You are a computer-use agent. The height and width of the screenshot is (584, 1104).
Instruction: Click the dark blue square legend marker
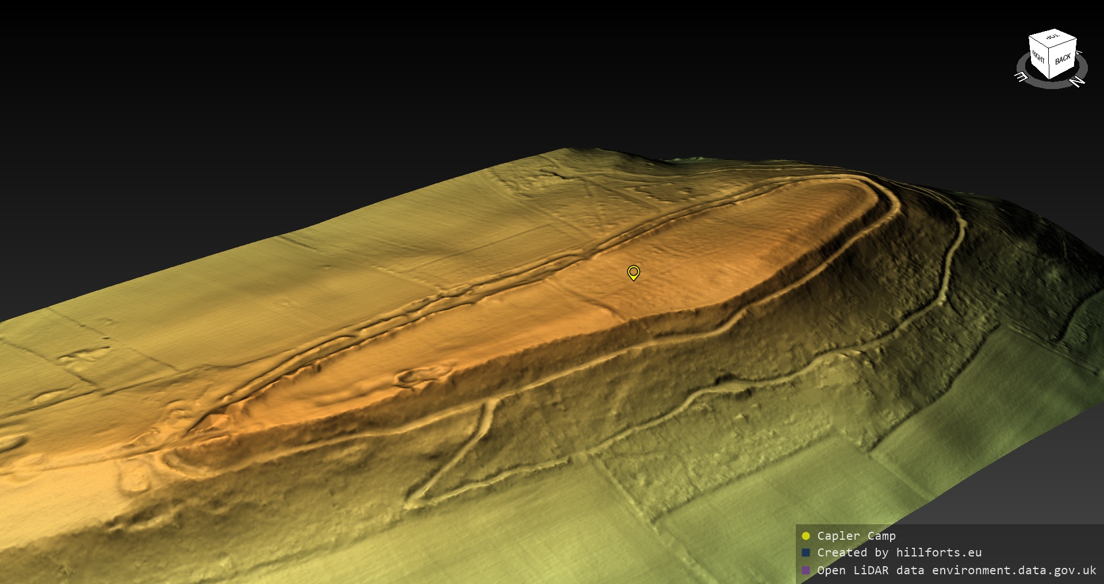[x=806, y=552]
